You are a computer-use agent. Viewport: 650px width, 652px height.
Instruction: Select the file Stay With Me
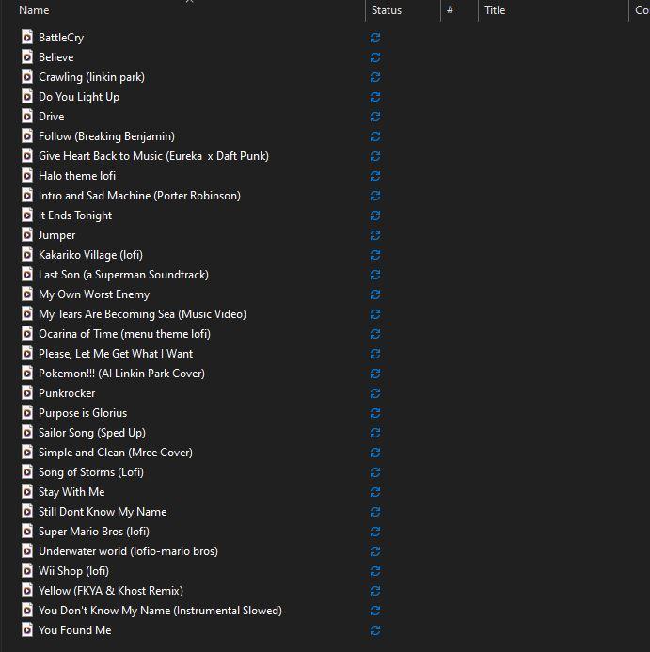[x=71, y=492]
